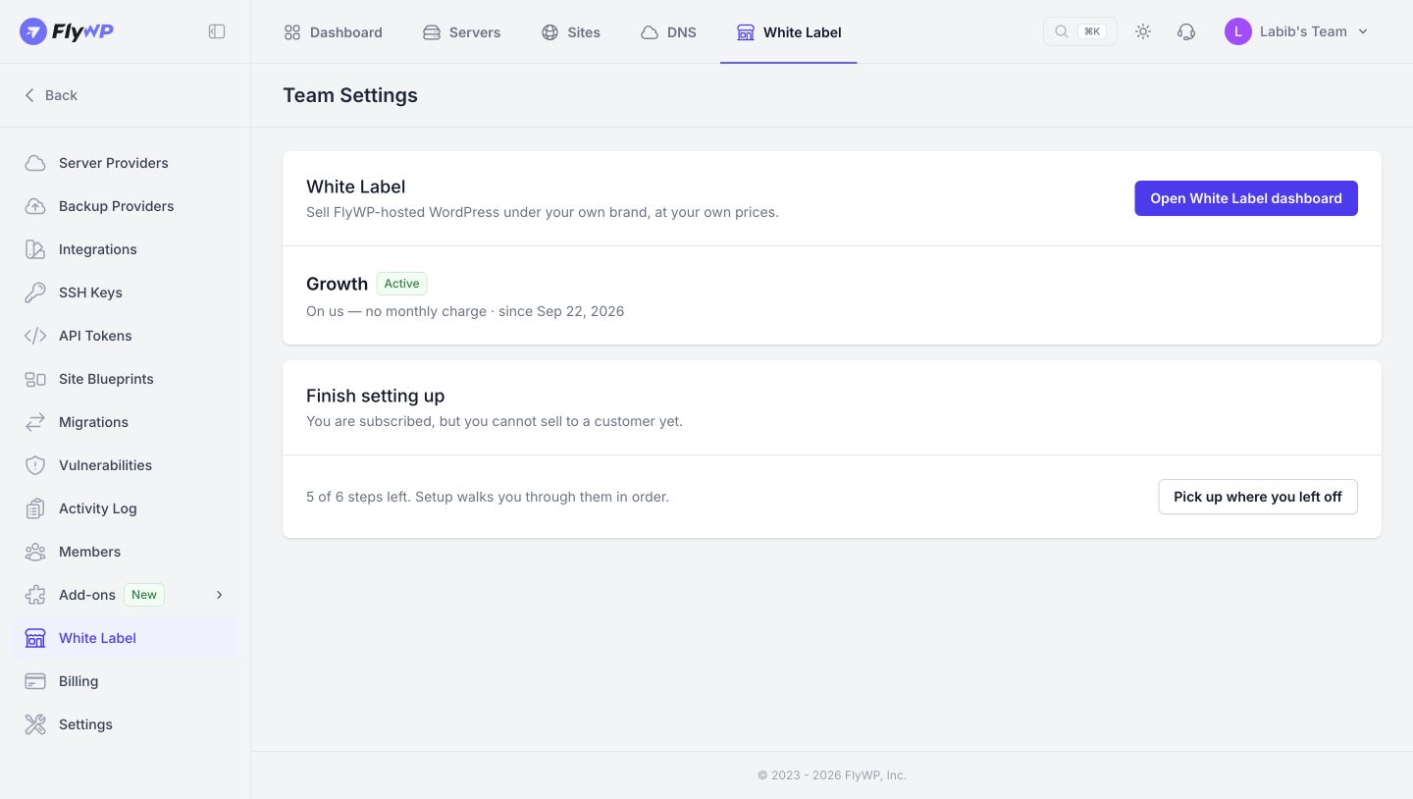Click the Migrations arrows icon
This screenshot has height=799, width=1413.
pyautogui.click(x=35, y=422)
